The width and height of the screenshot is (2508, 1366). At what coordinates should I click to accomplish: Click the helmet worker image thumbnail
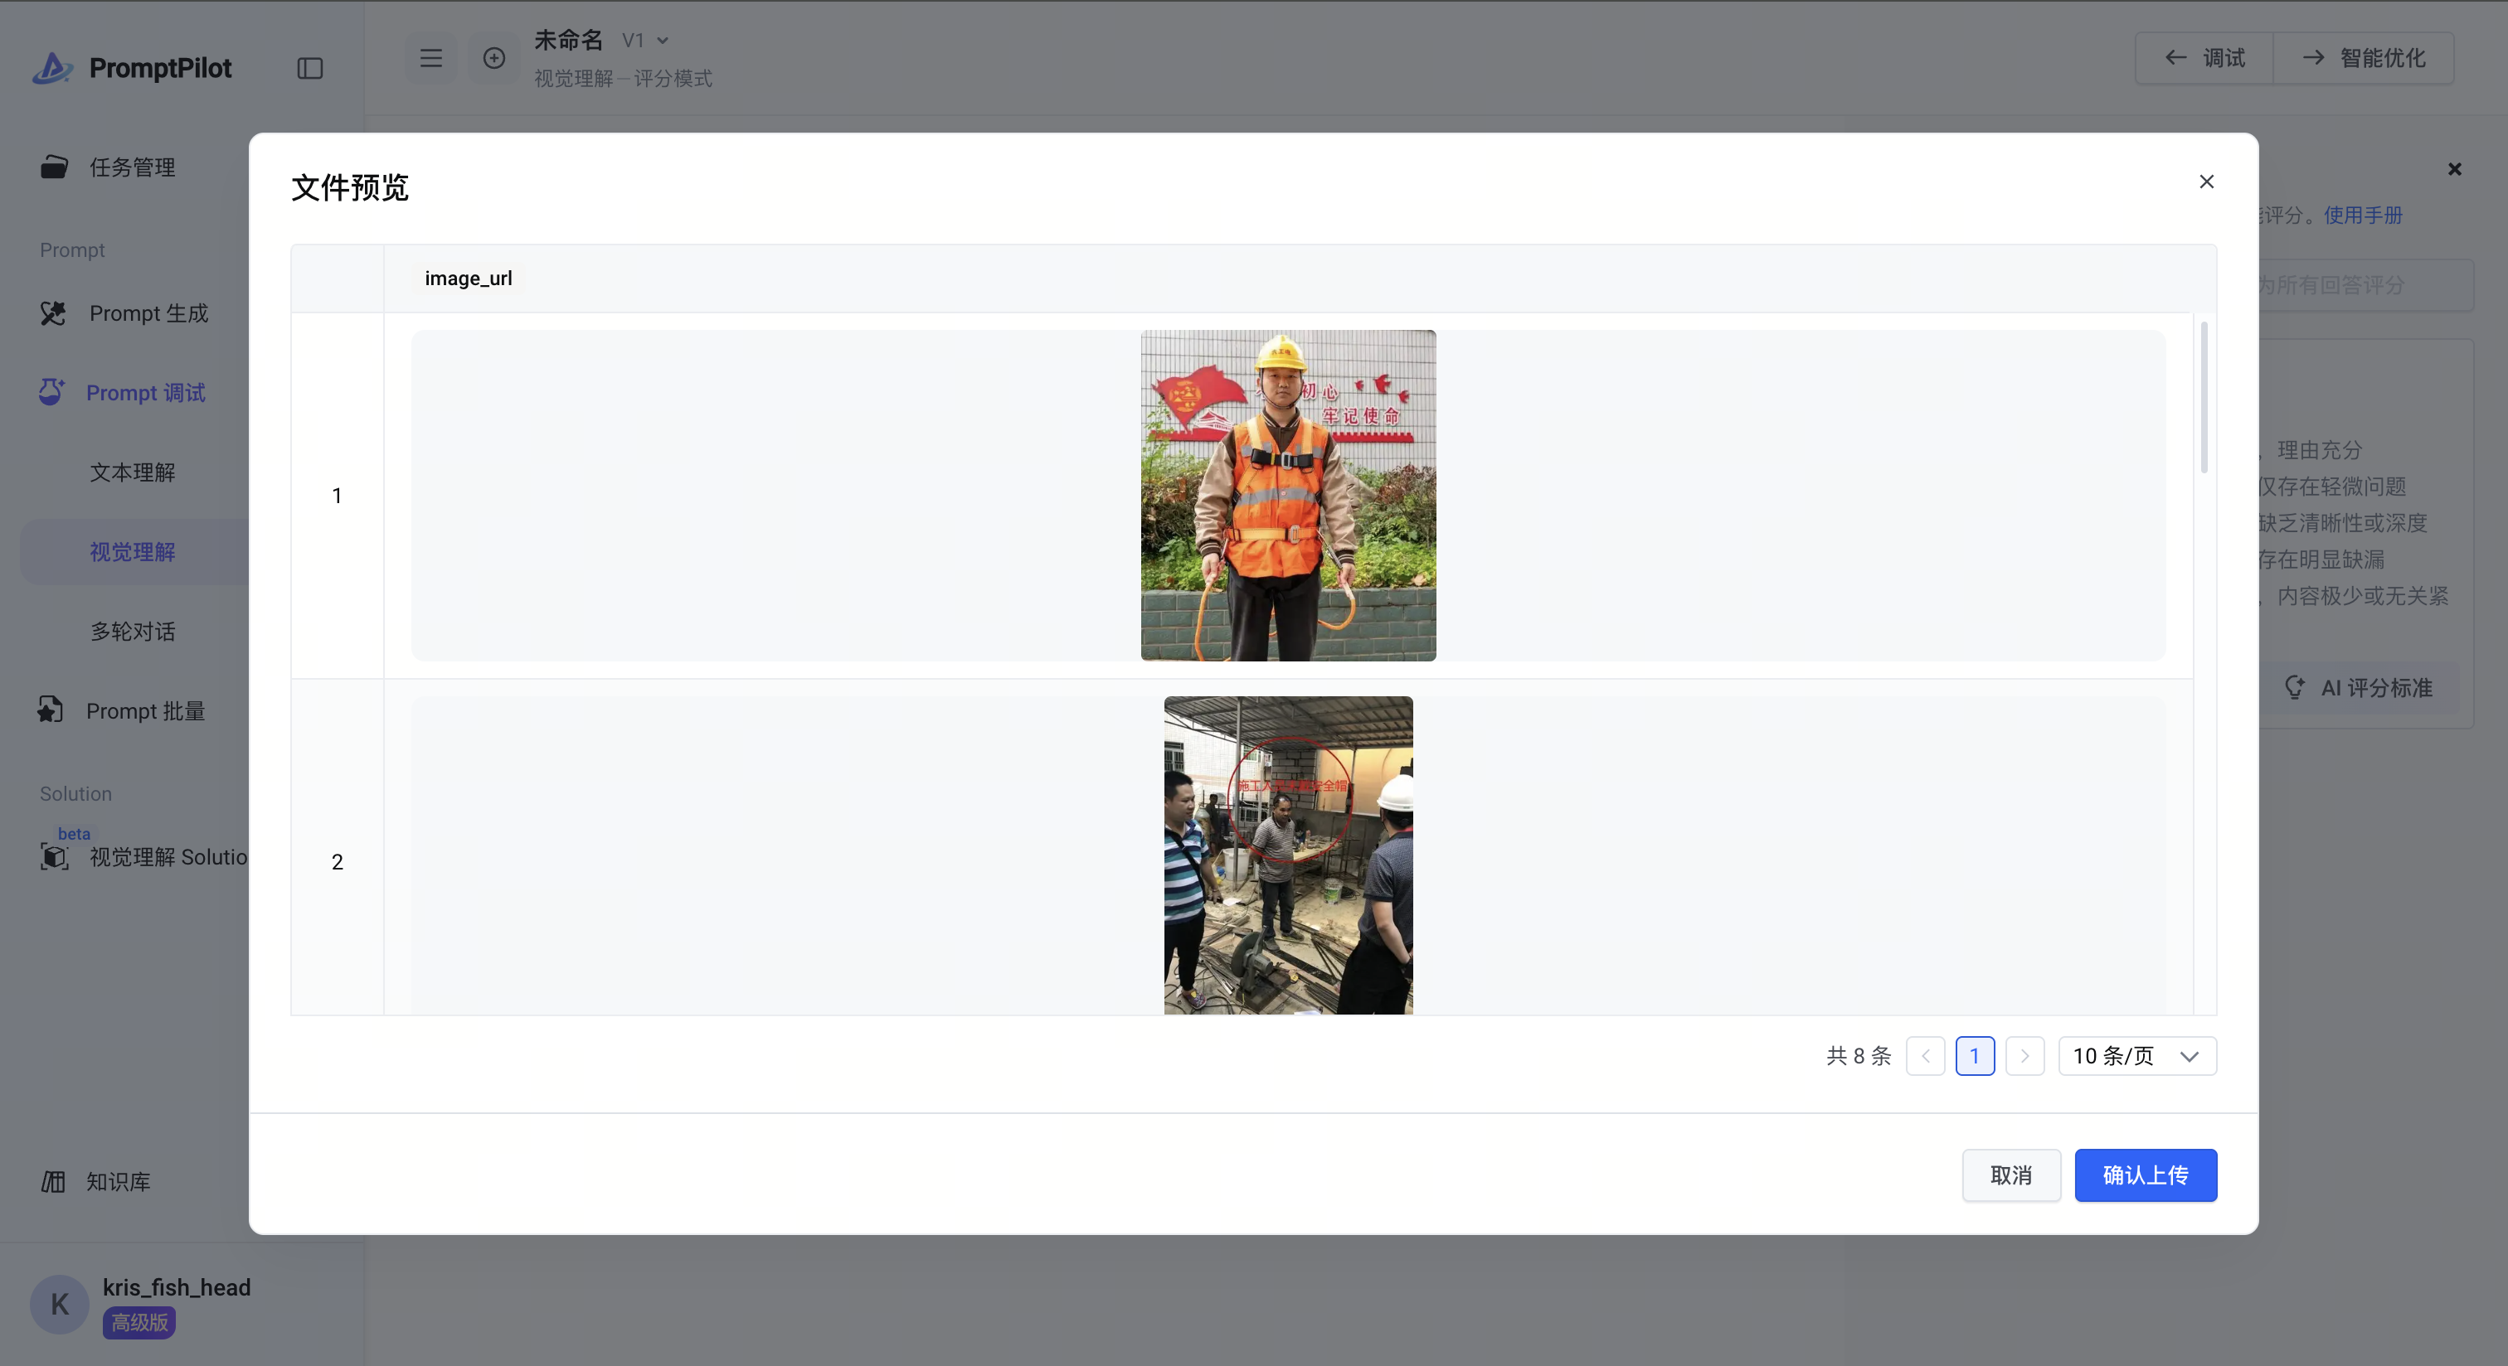pyautogui.click(x=1287, y=495)
